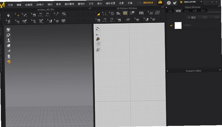The image size is (222, 127).
Task: Select the grid edit texture tool in 2D toolbar
Action: point(150,13)
